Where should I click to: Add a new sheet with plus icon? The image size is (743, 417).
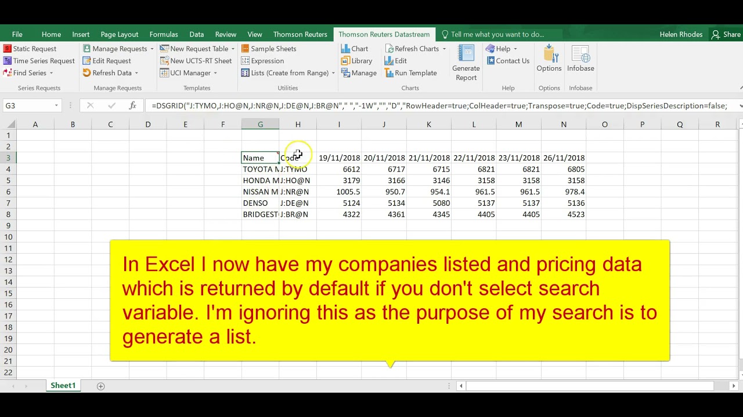[x=100, y=386]
